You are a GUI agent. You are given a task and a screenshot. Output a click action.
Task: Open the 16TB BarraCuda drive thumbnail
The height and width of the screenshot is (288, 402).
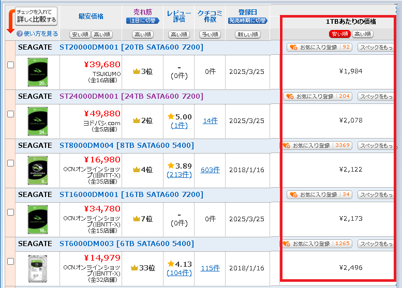[x=38, y=220]
